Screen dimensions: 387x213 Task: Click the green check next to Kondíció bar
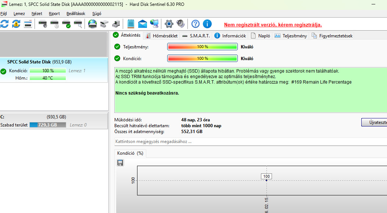click(117, 58)
